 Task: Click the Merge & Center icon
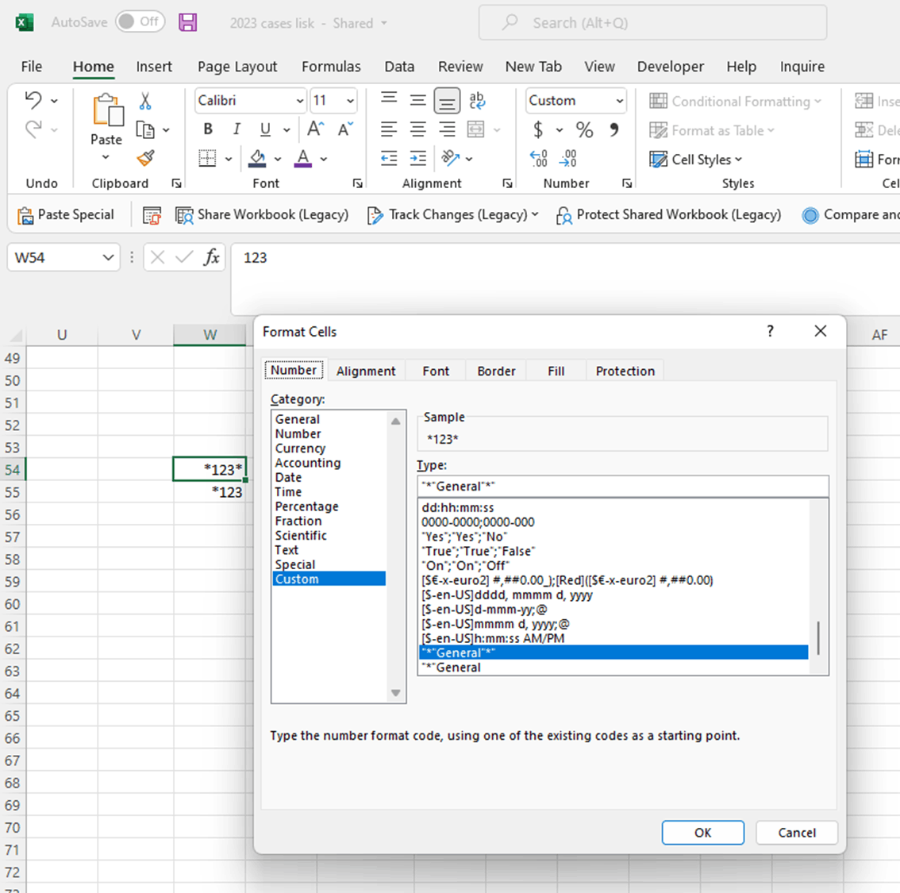tap(476, 129)
